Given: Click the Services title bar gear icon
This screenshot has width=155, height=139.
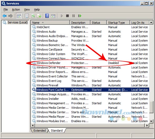Looking at the screenshot, I should pos(4,3).
